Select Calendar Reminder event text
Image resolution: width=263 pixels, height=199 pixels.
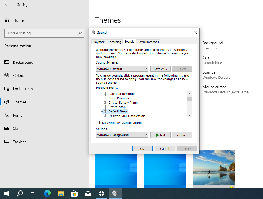122,94
